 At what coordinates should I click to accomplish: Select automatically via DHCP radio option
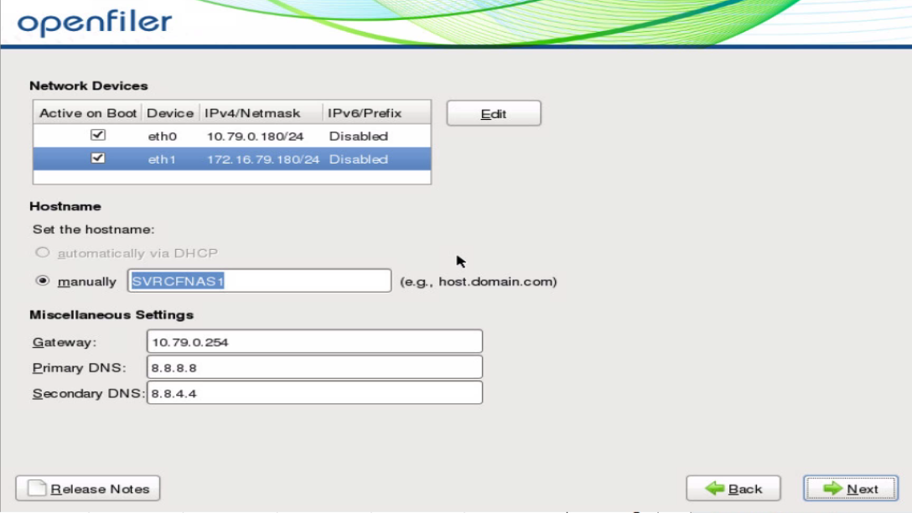point(42,252)
